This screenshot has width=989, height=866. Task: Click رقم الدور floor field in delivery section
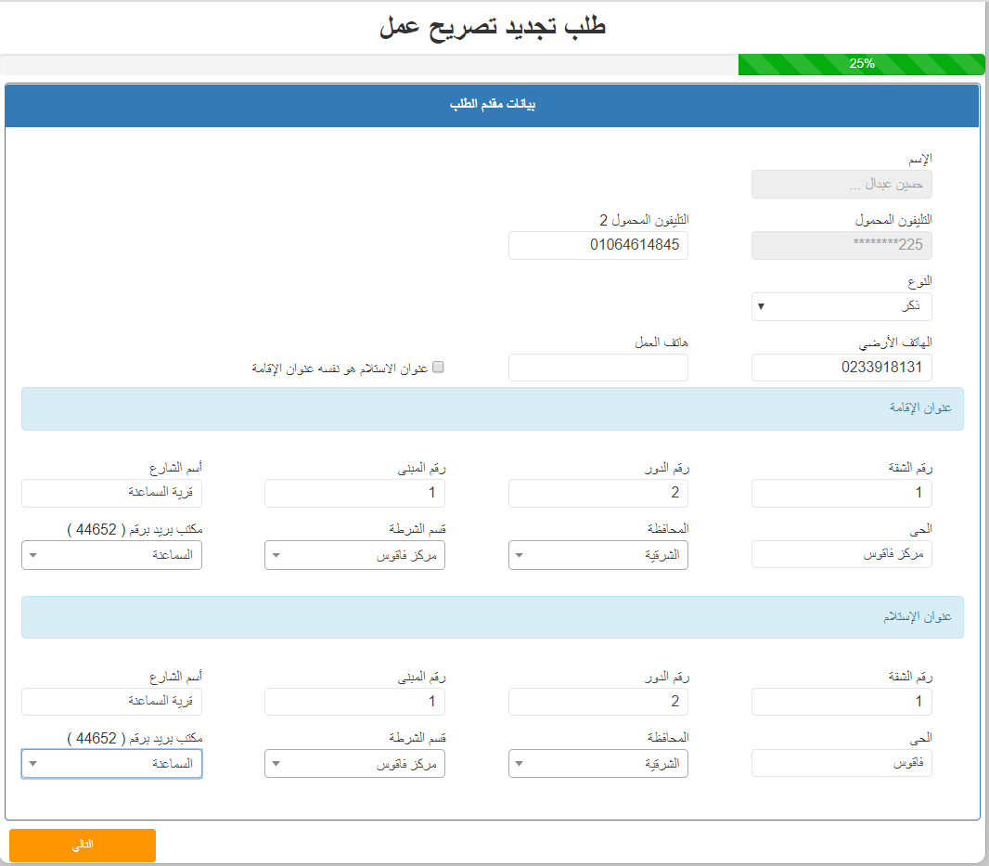597,702
